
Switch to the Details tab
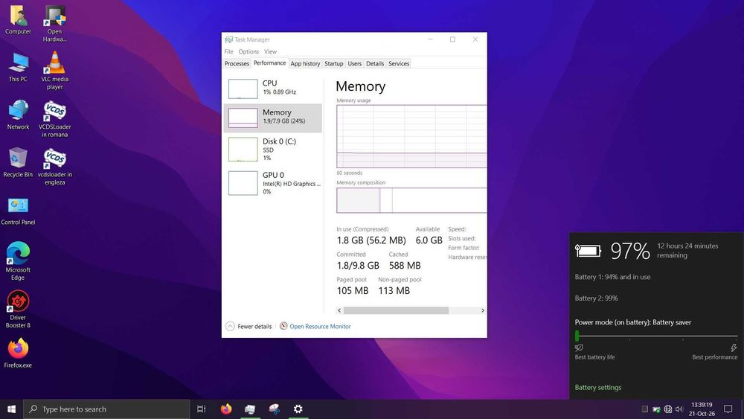click(375, 63)
